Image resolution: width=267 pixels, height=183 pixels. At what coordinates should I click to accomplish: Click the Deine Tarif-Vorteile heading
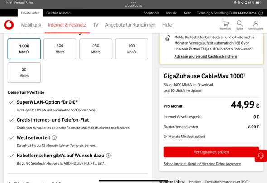26,92
